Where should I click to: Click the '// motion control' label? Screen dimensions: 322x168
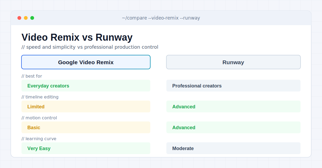pos(39,118)
